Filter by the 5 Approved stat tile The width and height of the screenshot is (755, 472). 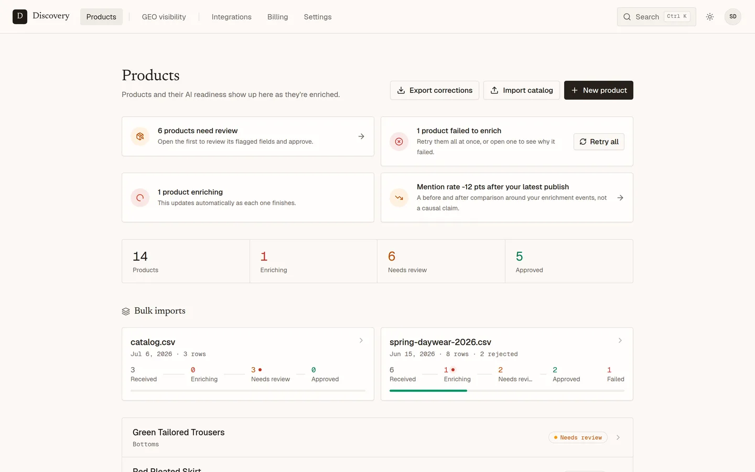569,261
